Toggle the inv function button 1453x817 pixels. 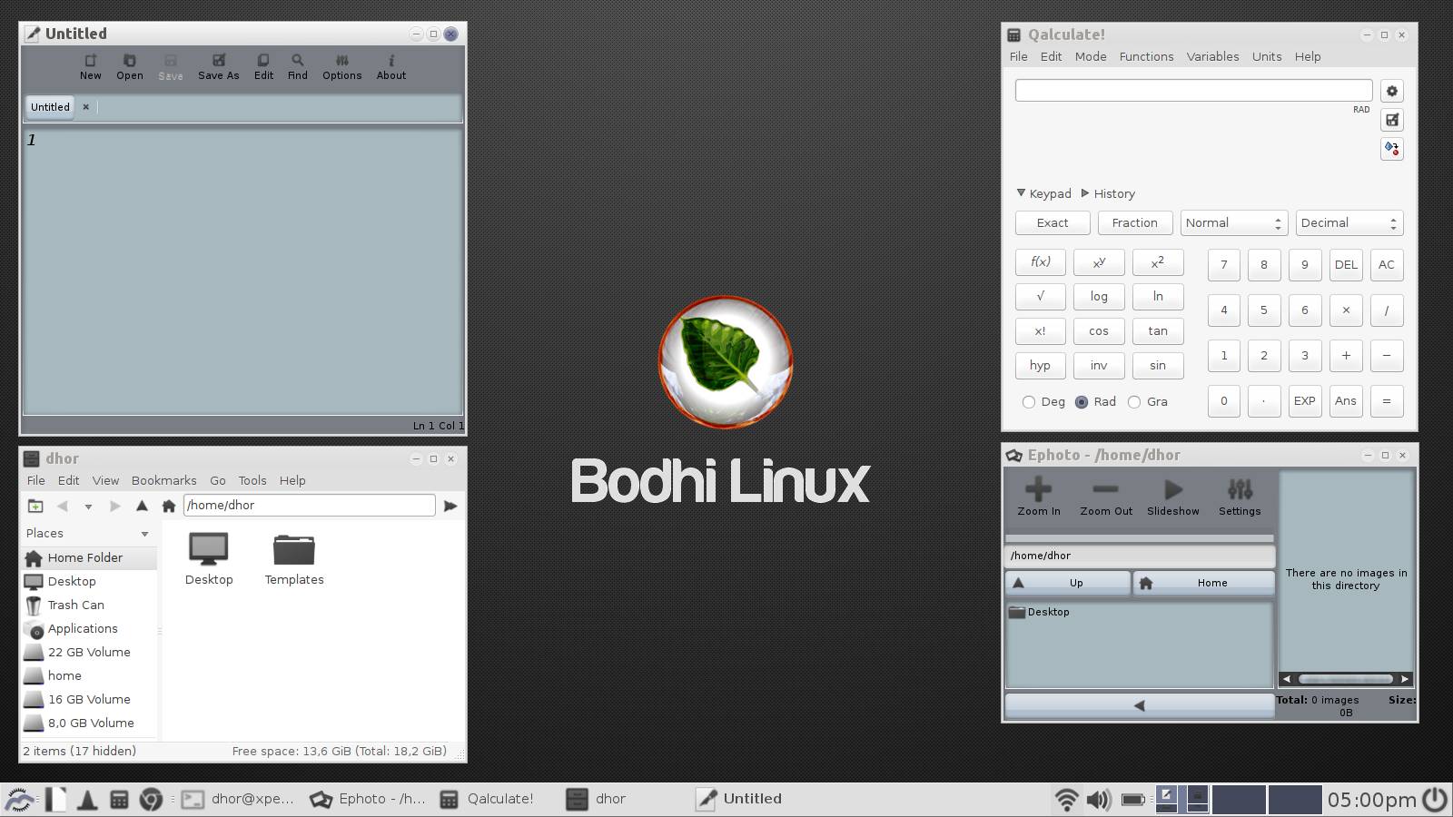click(x=1099, y=366)
